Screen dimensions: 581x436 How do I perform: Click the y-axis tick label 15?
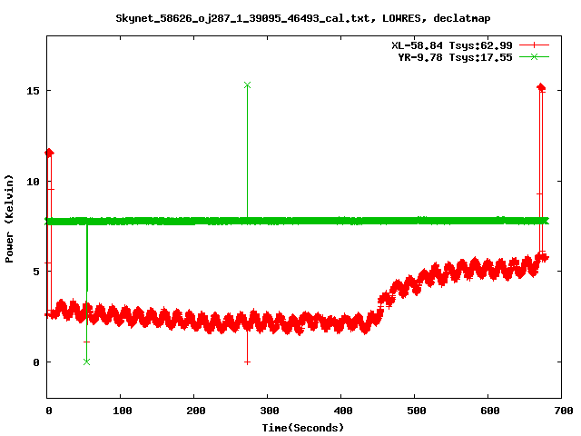[33, 91]
